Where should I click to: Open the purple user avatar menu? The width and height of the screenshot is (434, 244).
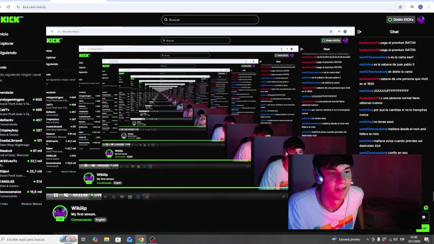point(421,20)
